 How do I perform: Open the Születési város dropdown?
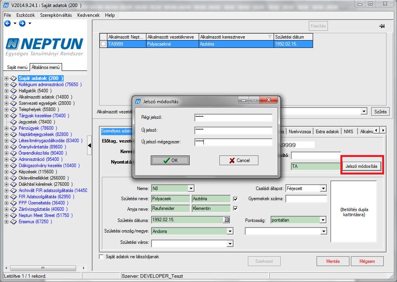pyautogui.click(x=230, y=243)
